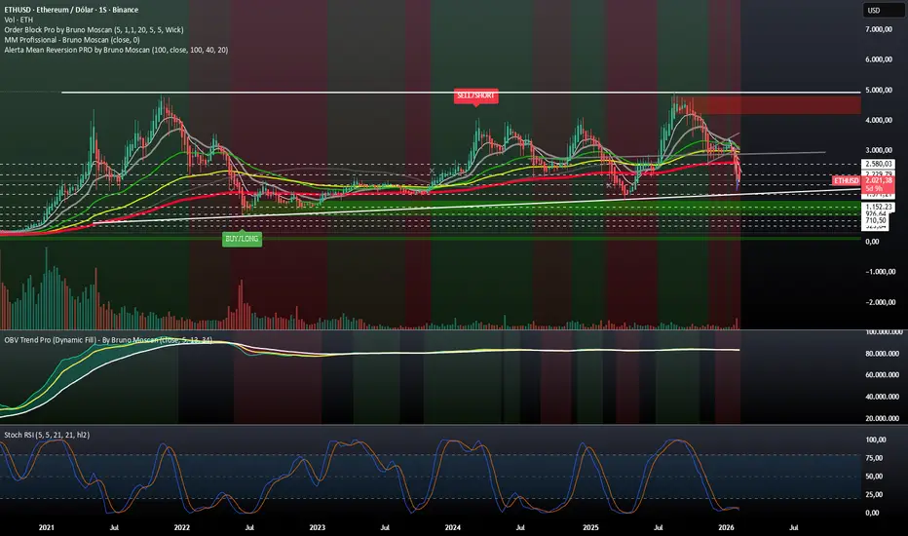Select the Order Block Pro by Bruno Moscan legend
Image resolution: width=908 pixels, height=536 pixels.
[94, 29]
